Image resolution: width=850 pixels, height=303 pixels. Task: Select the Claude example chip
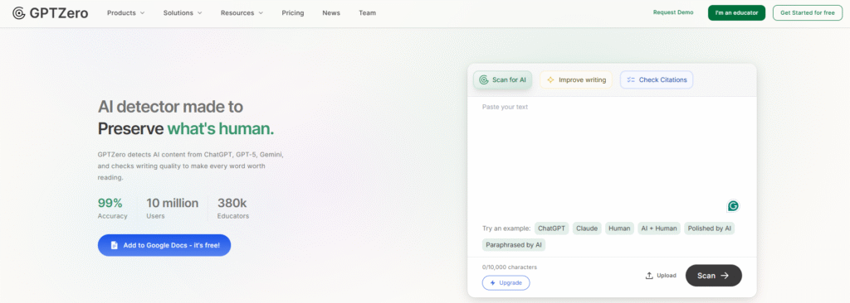tap(587, 228)
